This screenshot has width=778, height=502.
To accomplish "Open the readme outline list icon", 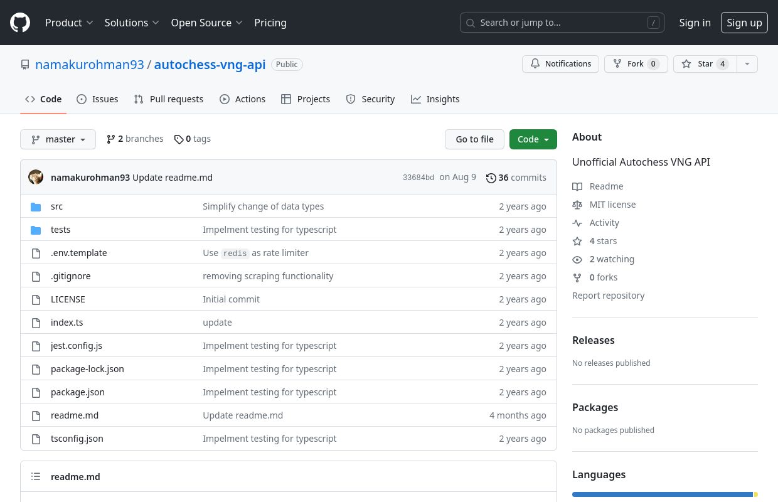I will (36, 477).
